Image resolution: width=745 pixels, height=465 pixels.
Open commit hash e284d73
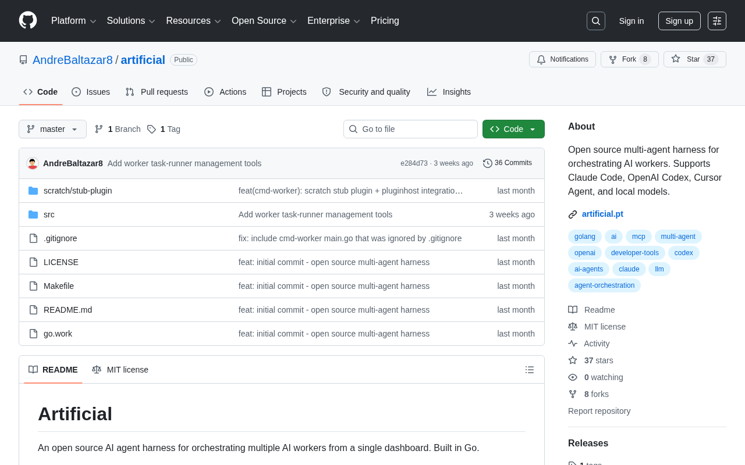pyautogui.click(x=414, y=163)
